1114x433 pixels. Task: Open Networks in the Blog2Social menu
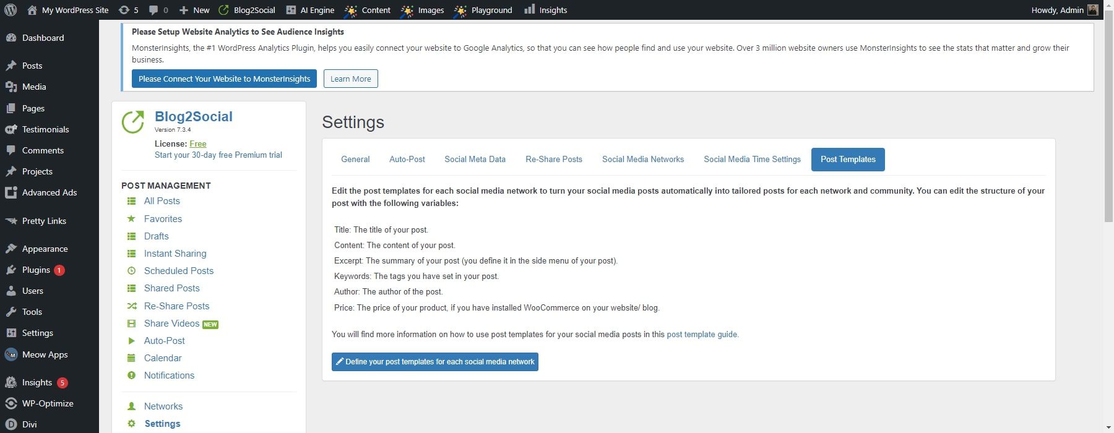click(x=163, y=406)
